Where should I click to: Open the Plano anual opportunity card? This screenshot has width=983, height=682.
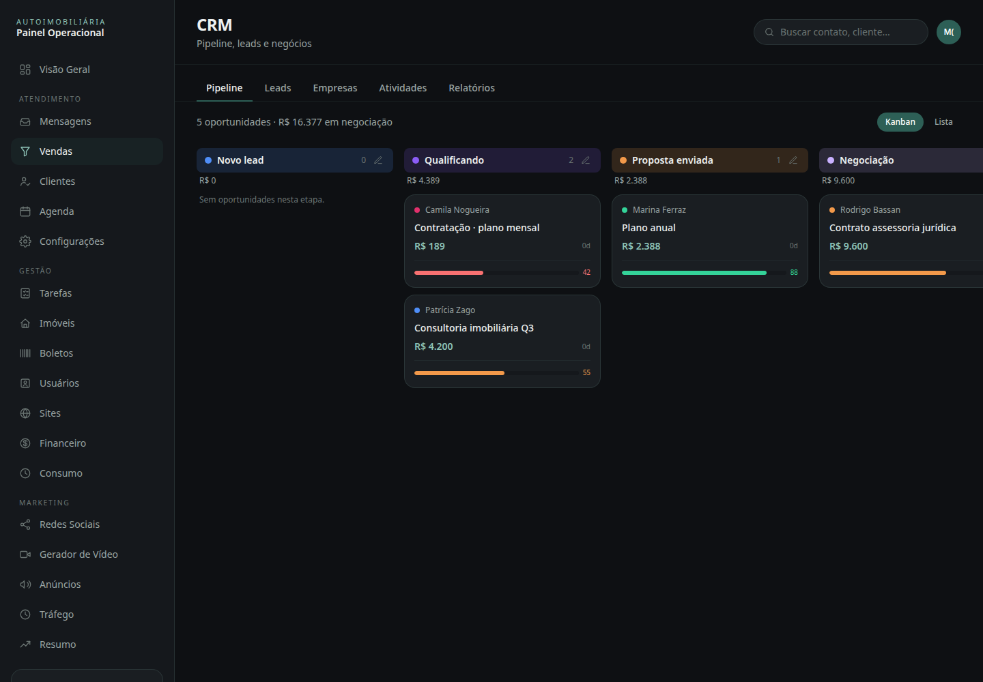[x=710, y=241]
